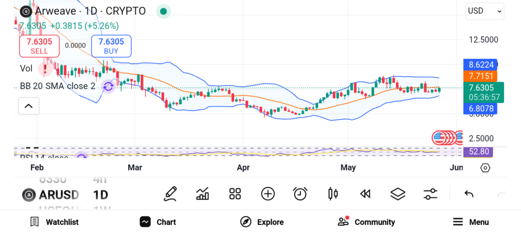Click the May label on time axis

[348, 168]
